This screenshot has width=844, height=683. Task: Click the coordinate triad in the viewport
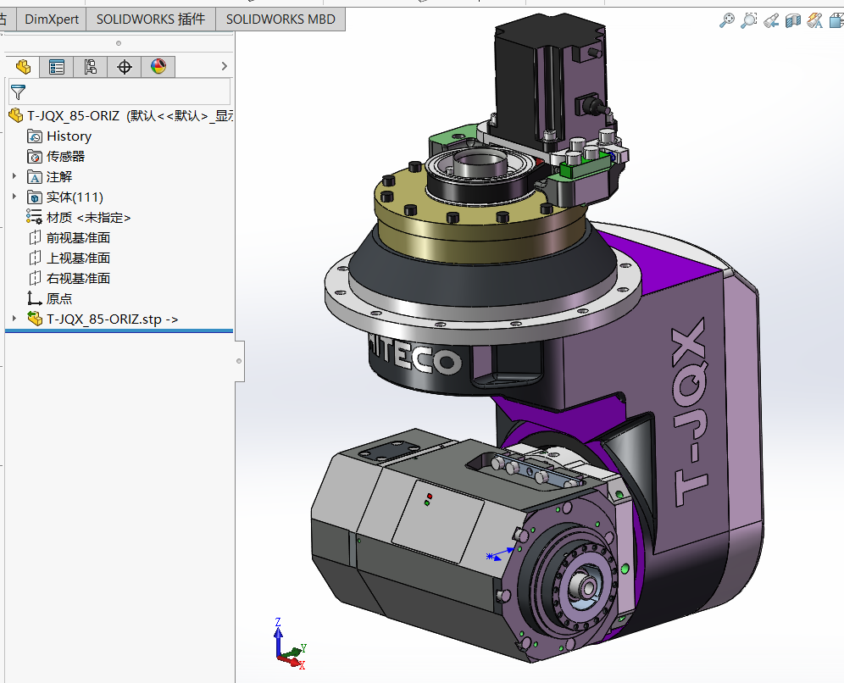coord(290,644)
